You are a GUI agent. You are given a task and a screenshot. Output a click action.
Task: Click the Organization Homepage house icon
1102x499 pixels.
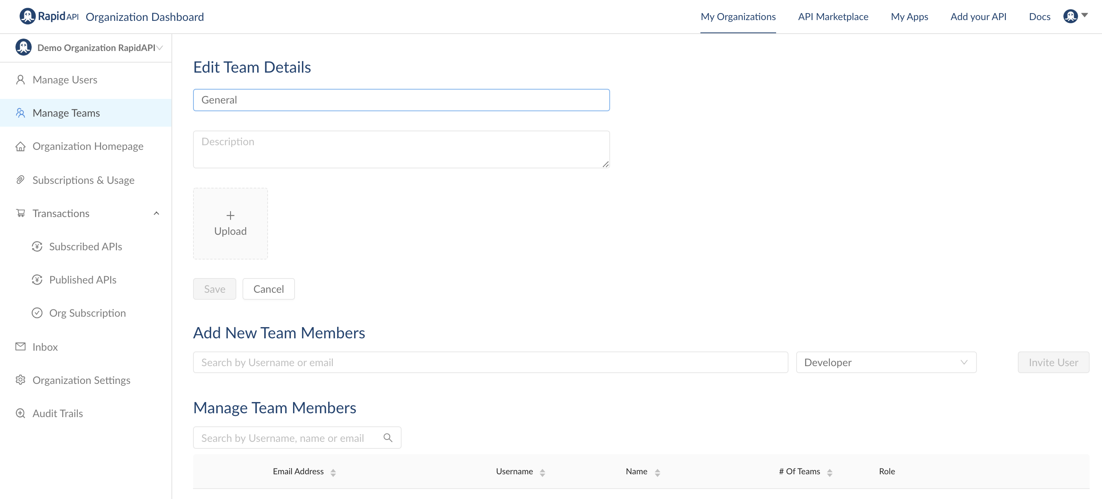pyautogui.click(x=20, y=146)
